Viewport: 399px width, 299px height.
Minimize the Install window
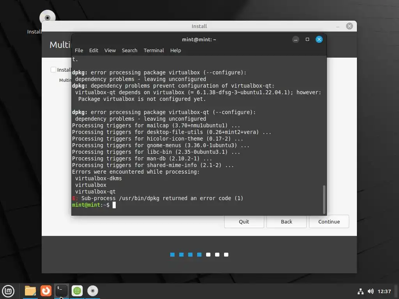[x=338, y=26]
